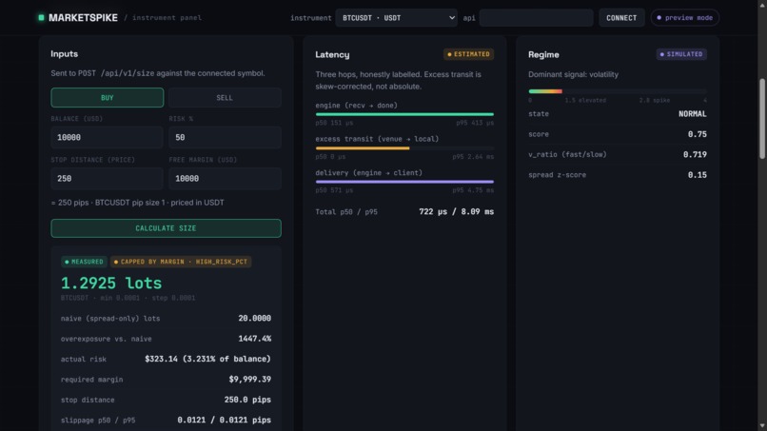Image resolution: width=767 pixels, height=431 pixels.
Task: Click the CONNECT button
Action: (x=621, y=18)
